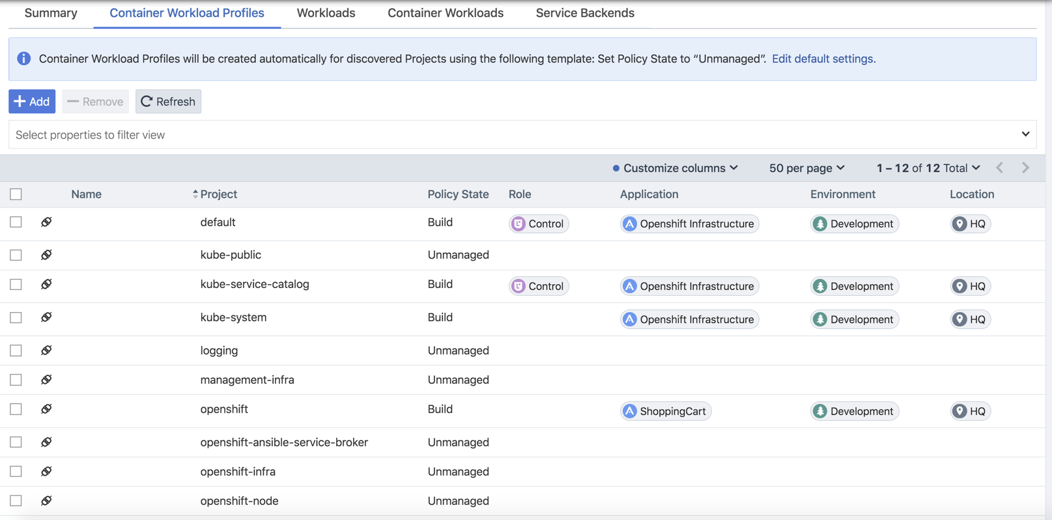Screen dimensions: 1052x520
Task: Sort the table by Project column
Action: tap(218, 194)
